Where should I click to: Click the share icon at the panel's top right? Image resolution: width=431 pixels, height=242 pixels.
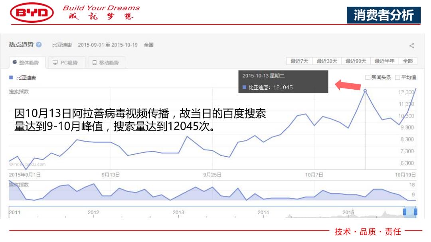(411, 45)
